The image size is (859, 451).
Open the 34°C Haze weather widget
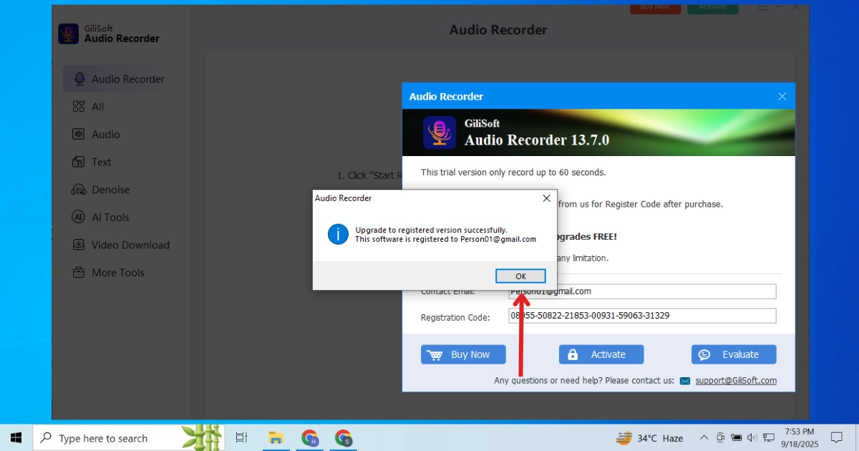point(650,437)
